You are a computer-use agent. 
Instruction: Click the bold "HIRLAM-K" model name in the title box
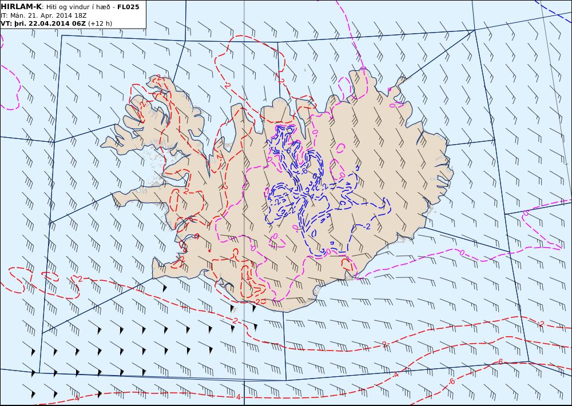[x=21, y=7]
